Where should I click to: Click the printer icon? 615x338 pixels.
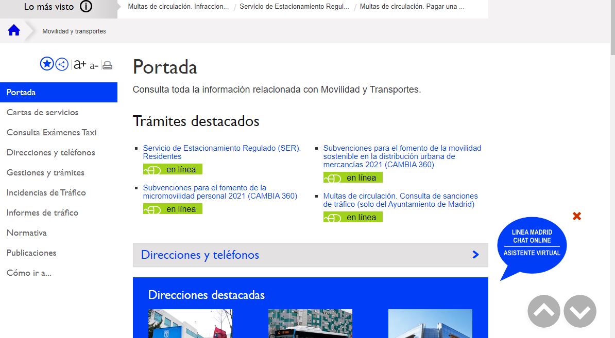(x=107, y=65)
